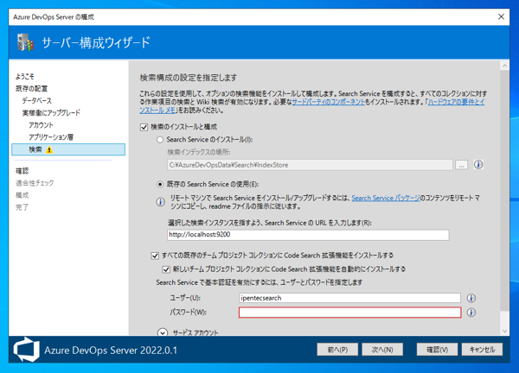Click the index store path field
This screenshot has width=519, height=373.
tap(310, 165)
